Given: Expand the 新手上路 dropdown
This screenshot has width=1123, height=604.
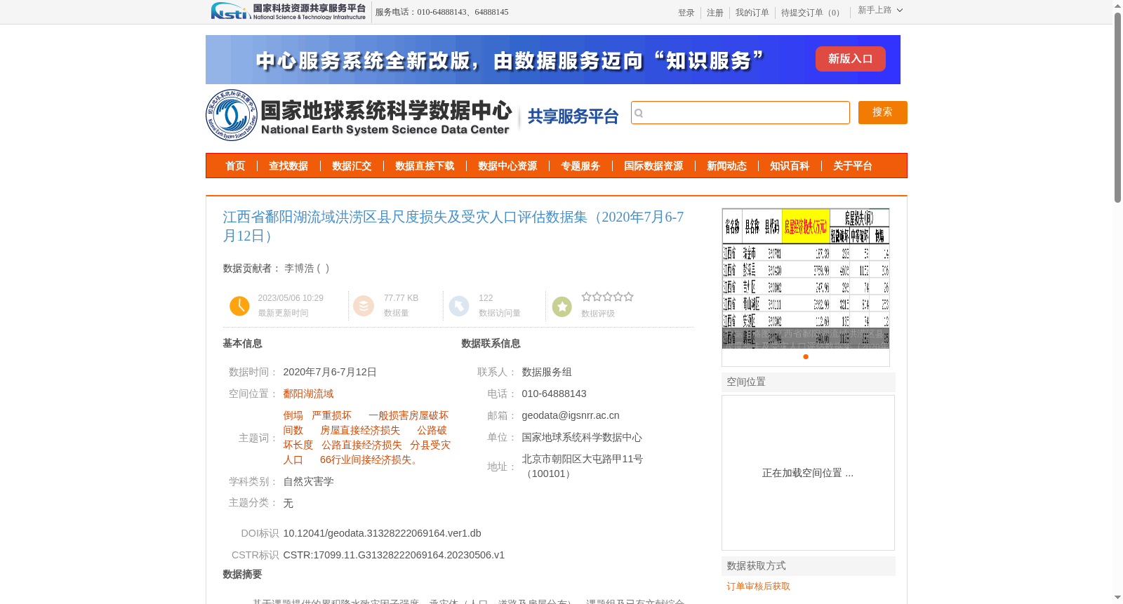Looking at the screenshot, I should [880, 10].
